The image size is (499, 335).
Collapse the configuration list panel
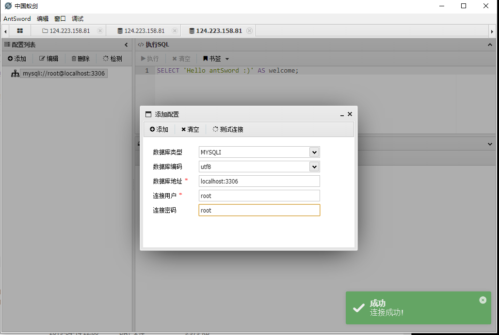pos(127,45)
